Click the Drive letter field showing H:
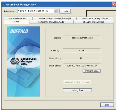This screenshot has height=110, width=116. (82, 58)
